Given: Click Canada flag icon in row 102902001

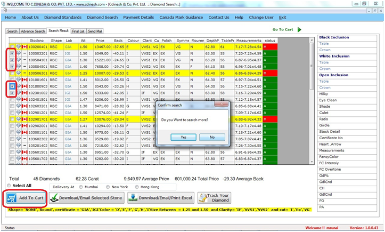Looking at the screenshot, I should [x=24, y=126].
